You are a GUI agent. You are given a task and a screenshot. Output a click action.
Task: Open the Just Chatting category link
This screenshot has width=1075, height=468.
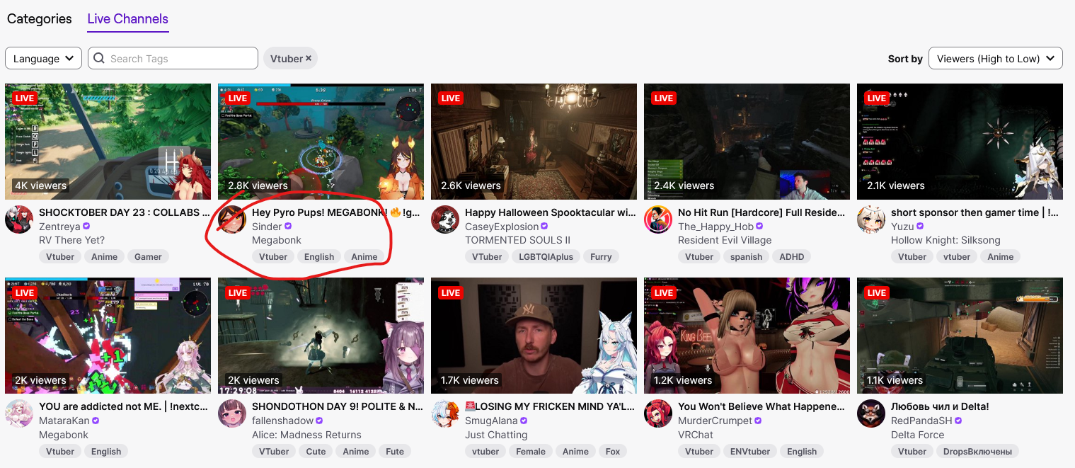coord(496,434)
